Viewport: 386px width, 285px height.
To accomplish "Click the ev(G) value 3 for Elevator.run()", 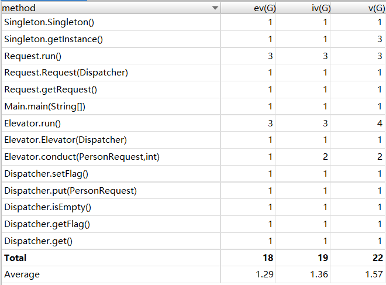I will (270, 123).
